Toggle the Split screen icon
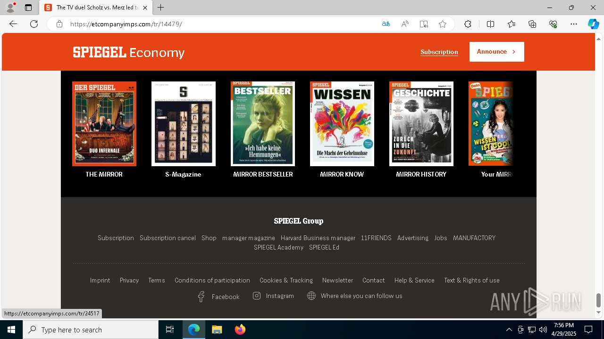Screen dimensions: 604x339 pyautogui.click(x=490, y=24)
